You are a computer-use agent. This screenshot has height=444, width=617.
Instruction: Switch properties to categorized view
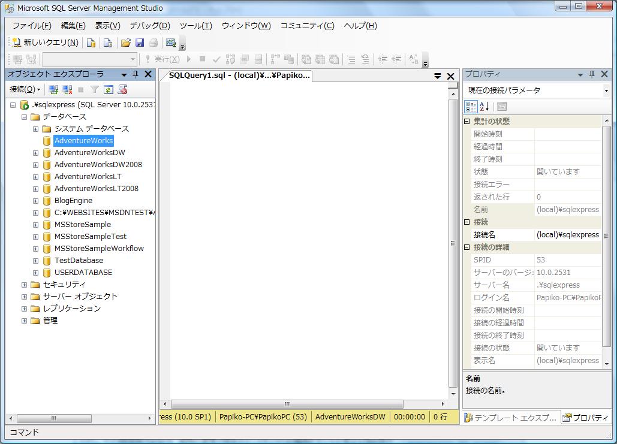471,106
